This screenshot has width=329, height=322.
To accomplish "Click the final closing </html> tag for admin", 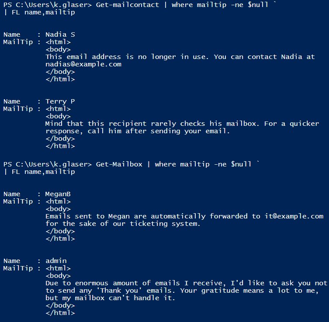I will pos(60,313).
